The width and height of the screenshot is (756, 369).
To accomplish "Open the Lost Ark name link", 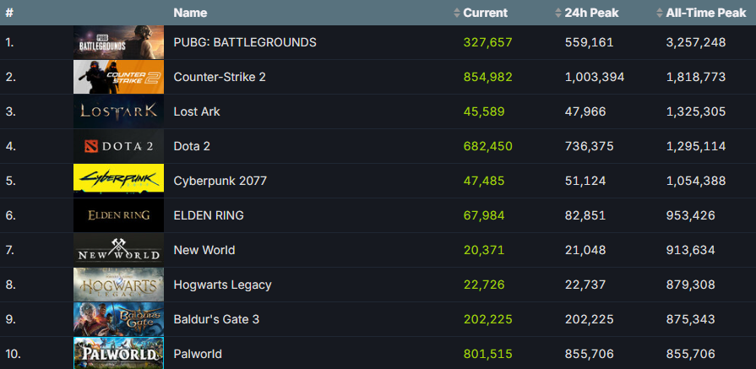I will pos(197,111).
